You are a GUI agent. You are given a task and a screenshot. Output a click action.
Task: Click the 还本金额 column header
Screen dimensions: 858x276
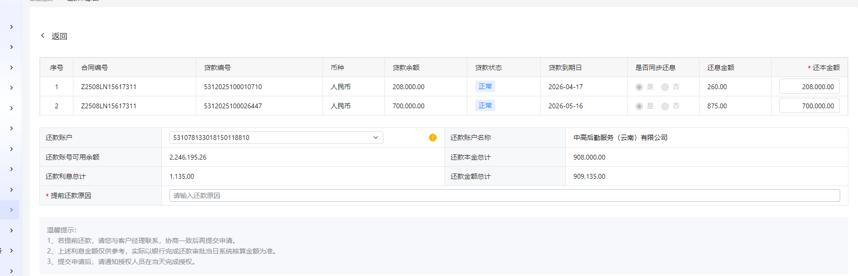click(x=826, y=68)
